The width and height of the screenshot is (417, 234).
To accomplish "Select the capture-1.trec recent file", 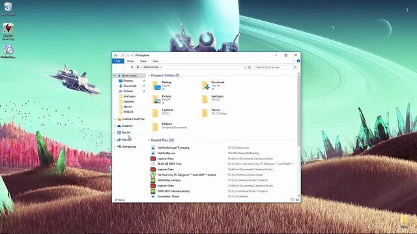I will pos(165,186).
